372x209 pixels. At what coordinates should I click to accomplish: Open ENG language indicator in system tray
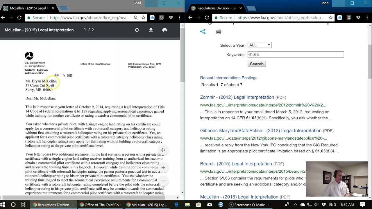click(332, 205)
